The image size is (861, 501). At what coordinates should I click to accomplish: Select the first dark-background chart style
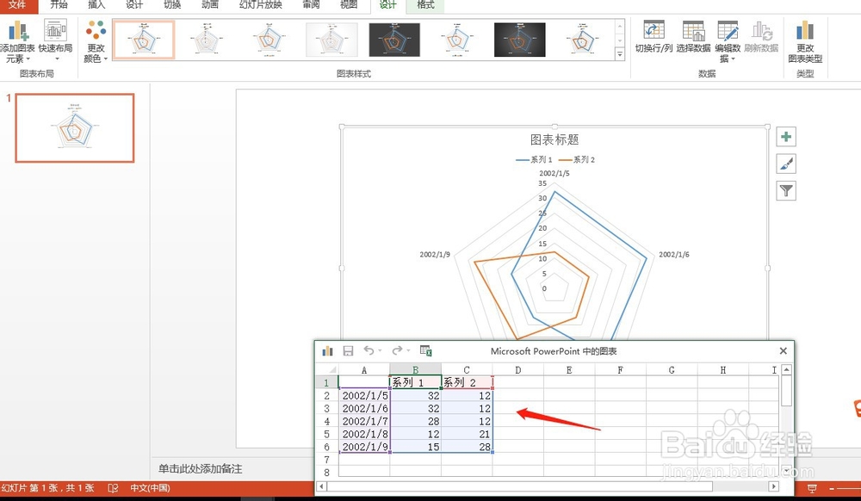394,40
